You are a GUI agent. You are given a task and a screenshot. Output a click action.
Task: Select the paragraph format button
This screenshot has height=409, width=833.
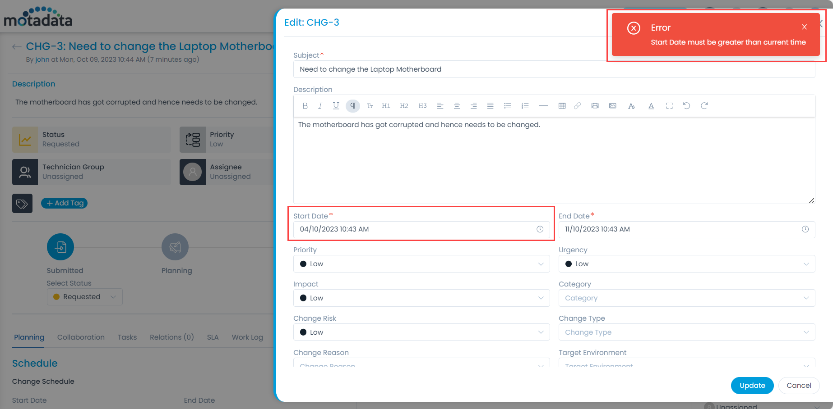point(353,106)
